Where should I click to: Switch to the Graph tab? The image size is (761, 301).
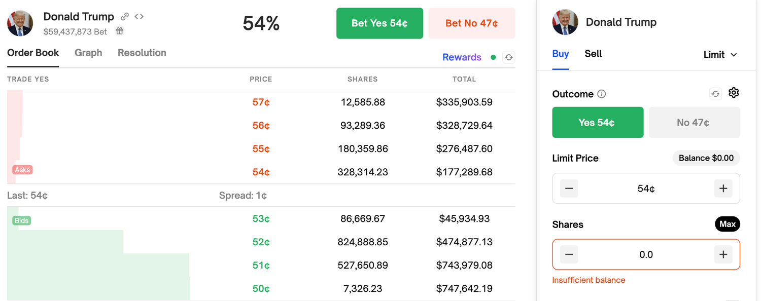click(88, 53)
